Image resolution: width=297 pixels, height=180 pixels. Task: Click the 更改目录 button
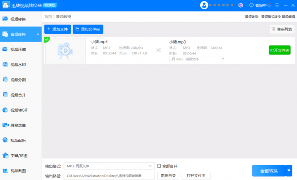(168, 175)
